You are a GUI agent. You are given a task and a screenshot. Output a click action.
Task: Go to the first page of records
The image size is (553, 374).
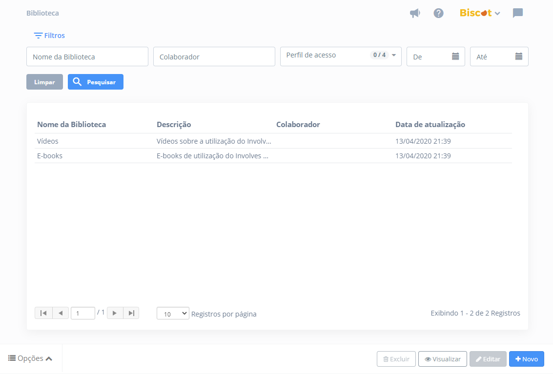(x=43, y=313)
